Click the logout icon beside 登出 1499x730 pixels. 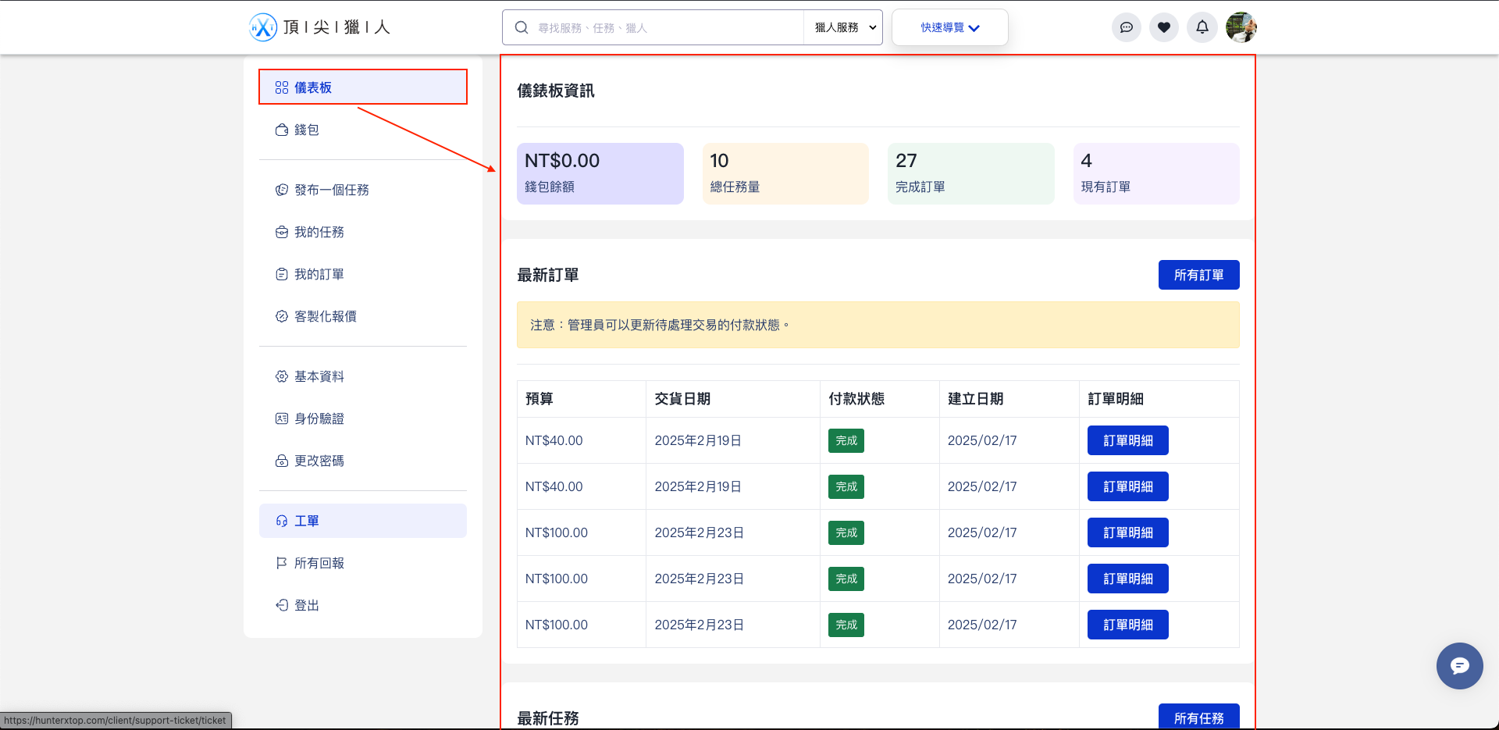click(x=282, y=605)
